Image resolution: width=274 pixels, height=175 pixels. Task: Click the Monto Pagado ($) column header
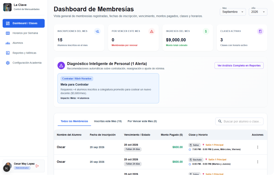pos(172,135)
